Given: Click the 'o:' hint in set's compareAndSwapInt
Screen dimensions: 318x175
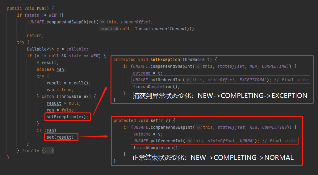Looking at the screenshot, I should pos(199,128).
